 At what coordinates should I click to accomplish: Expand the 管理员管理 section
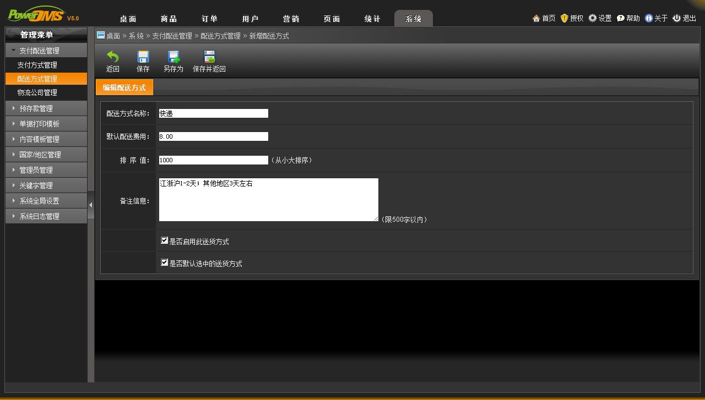click(46, 170)
